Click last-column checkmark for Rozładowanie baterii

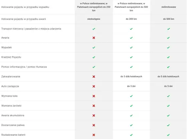coord(168,135)
